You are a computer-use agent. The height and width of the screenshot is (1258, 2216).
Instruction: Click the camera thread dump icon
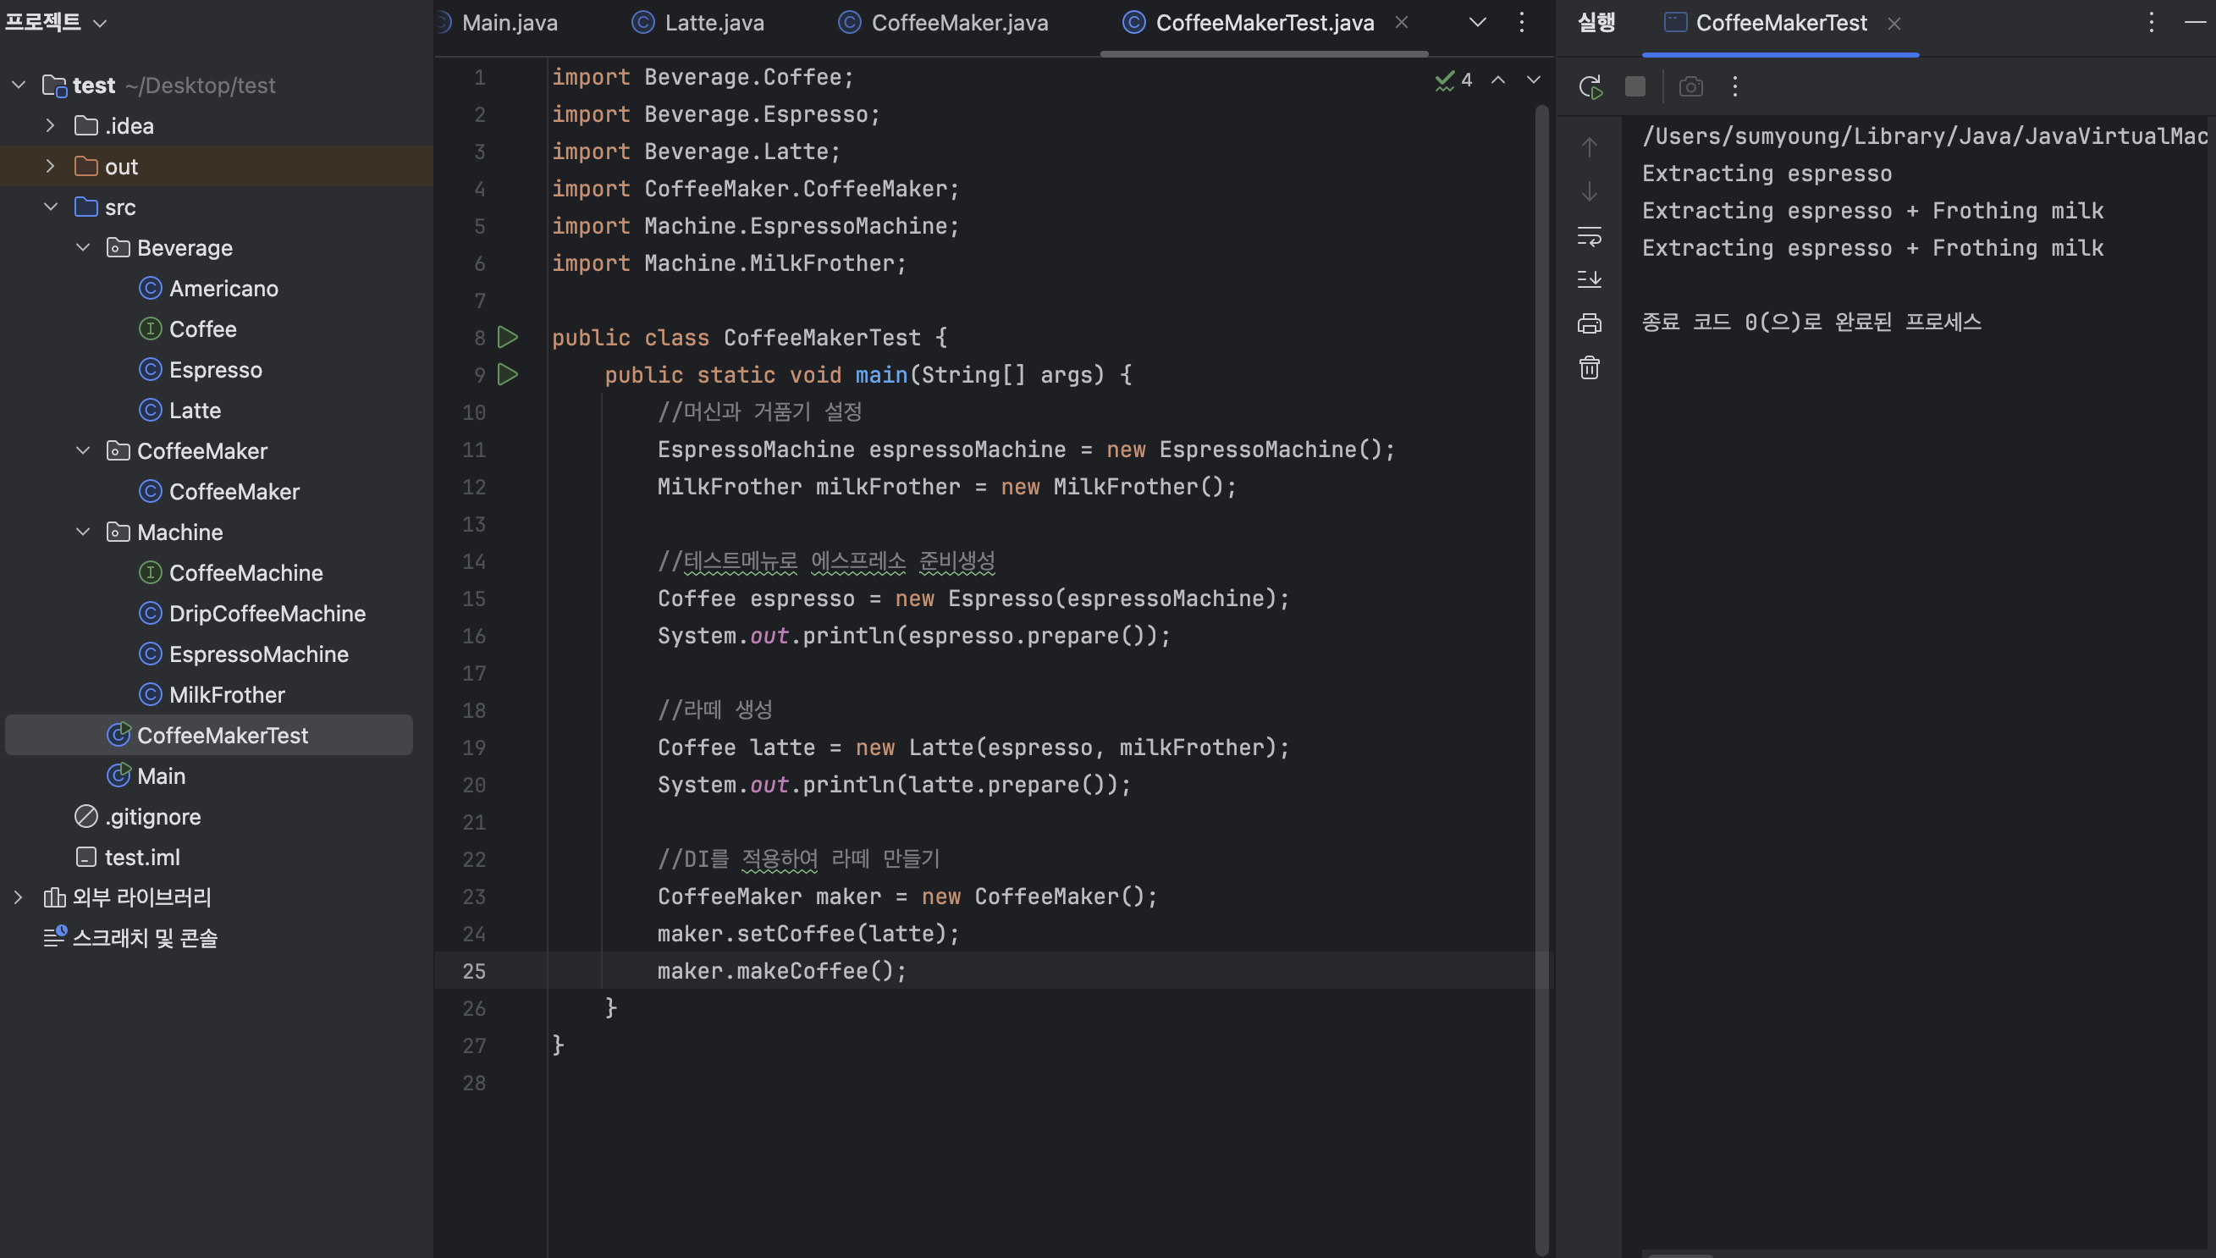pos(1690,86)
